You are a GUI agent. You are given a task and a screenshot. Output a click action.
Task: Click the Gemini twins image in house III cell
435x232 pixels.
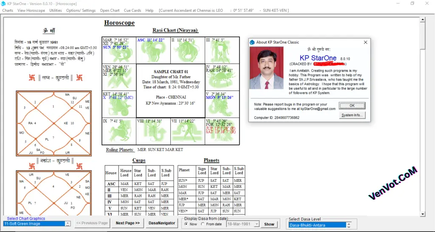click(222, 52)
